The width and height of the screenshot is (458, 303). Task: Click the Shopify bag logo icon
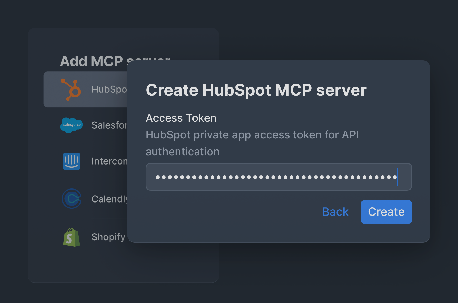click(x=71, y=237)
